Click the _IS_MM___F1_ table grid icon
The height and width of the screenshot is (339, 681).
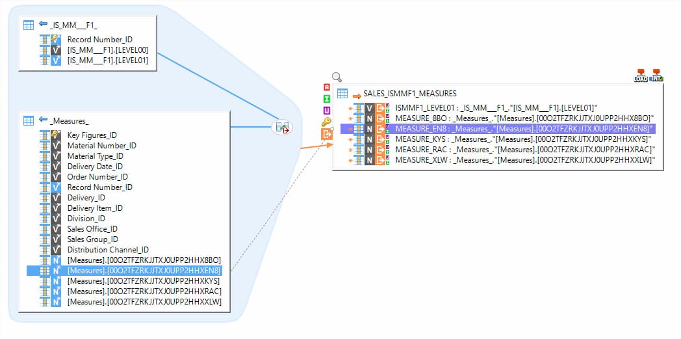tap(29, 25)
